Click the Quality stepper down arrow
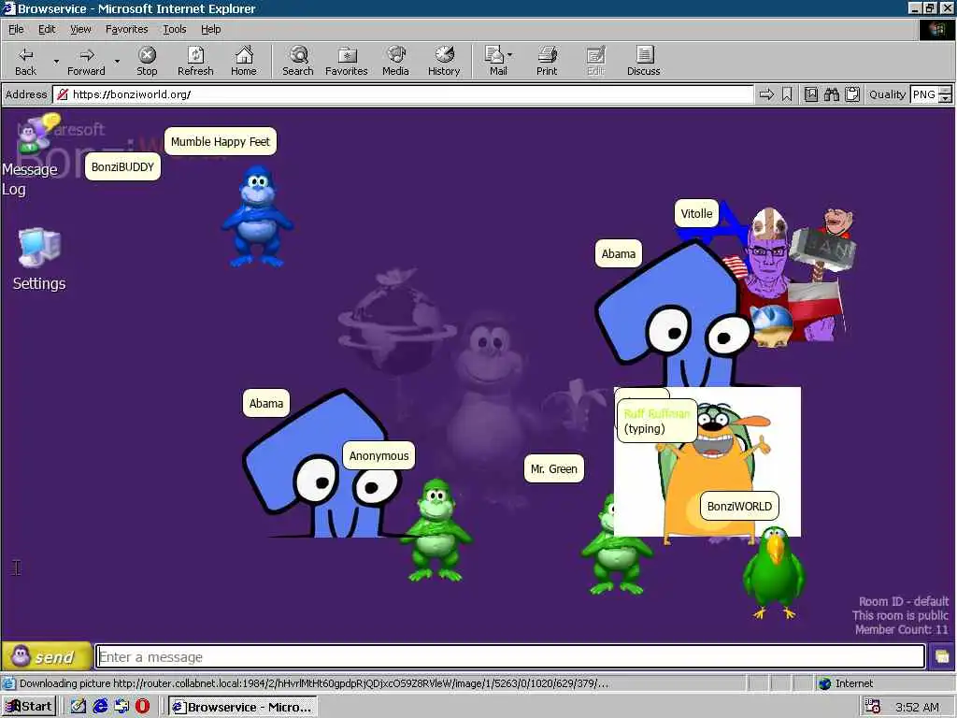The image size is (957, 718). pos(946,99)
